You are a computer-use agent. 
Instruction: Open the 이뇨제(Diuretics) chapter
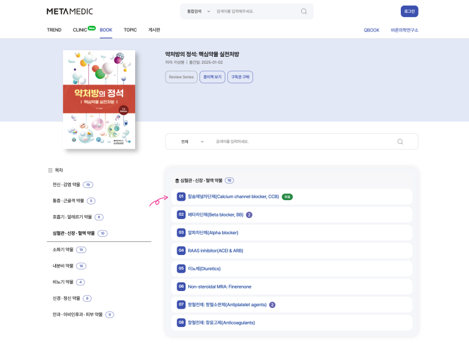click(292, 268)
